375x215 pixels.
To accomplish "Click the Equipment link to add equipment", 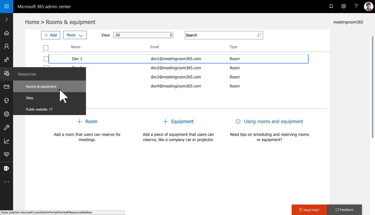I will tap(182, 121).
